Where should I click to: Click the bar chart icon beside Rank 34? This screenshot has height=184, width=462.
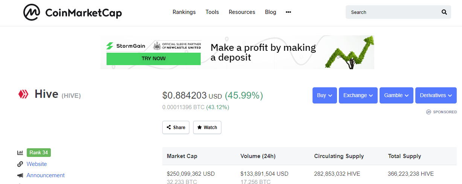point(20,153)
